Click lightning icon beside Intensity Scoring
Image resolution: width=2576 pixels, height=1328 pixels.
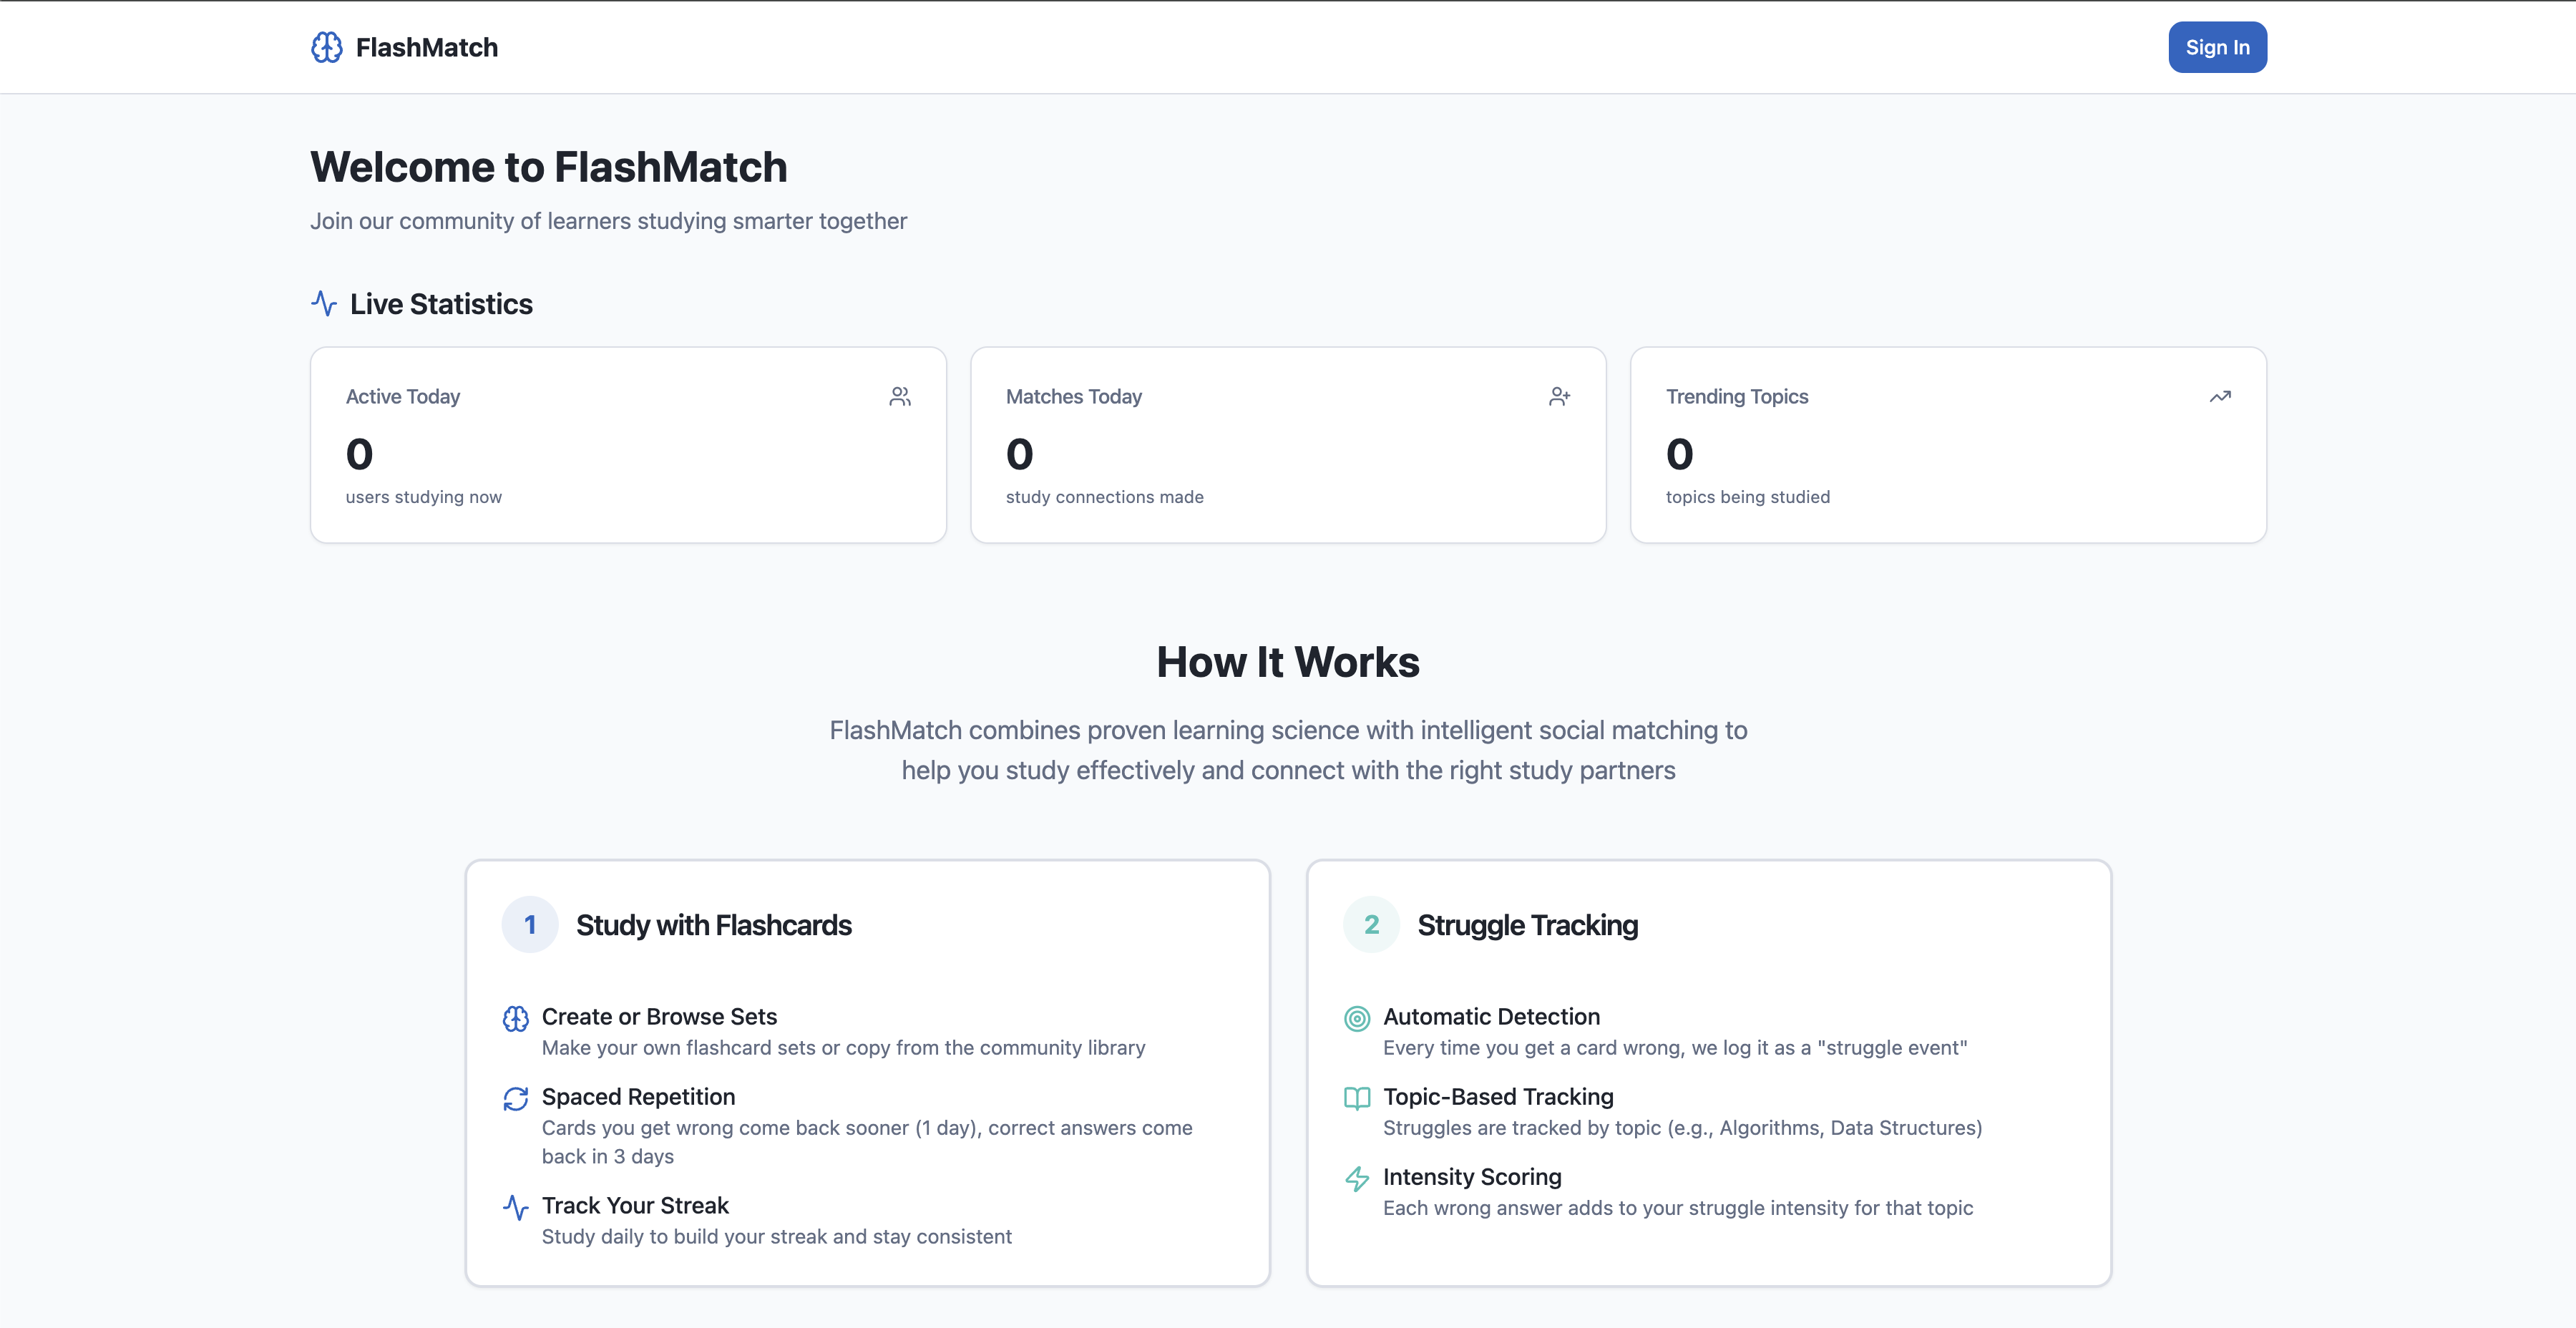pos(1356,1178)
